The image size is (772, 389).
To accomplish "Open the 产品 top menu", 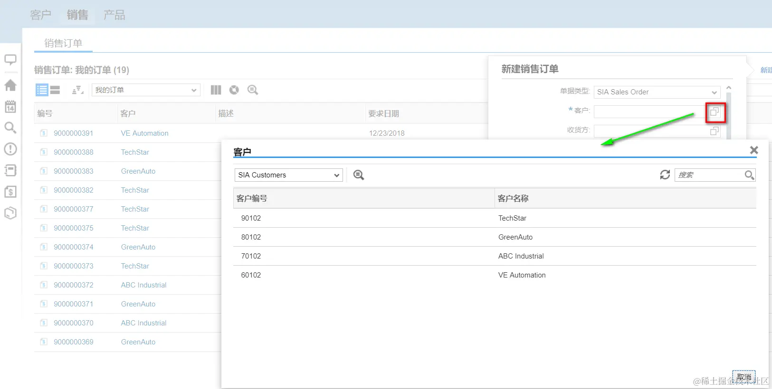I will (x=114, y=15).
